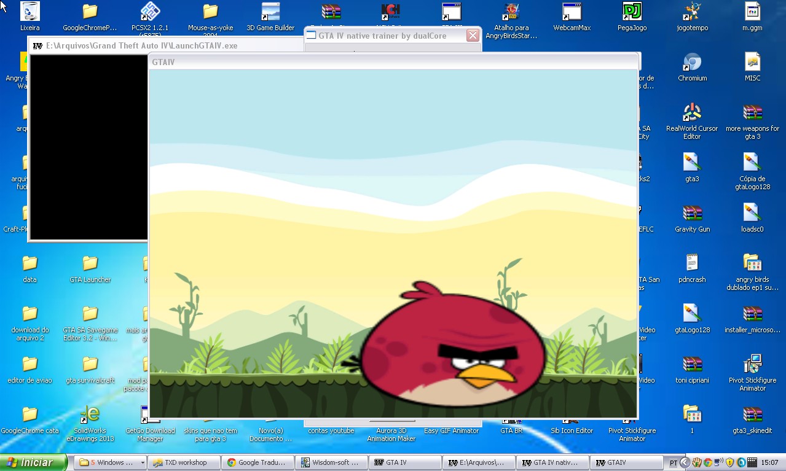Open the Mouse-as-yoke 2004 folder
786x471 pixels.
click(210, 12)
